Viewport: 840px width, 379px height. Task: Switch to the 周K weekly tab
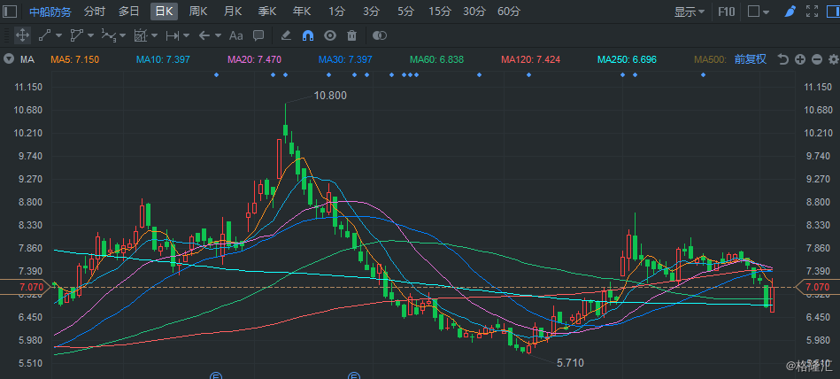(197, 12)
